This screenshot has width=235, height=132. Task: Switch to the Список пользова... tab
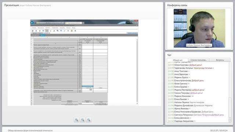pyautogui.click(x=199, y=60)
